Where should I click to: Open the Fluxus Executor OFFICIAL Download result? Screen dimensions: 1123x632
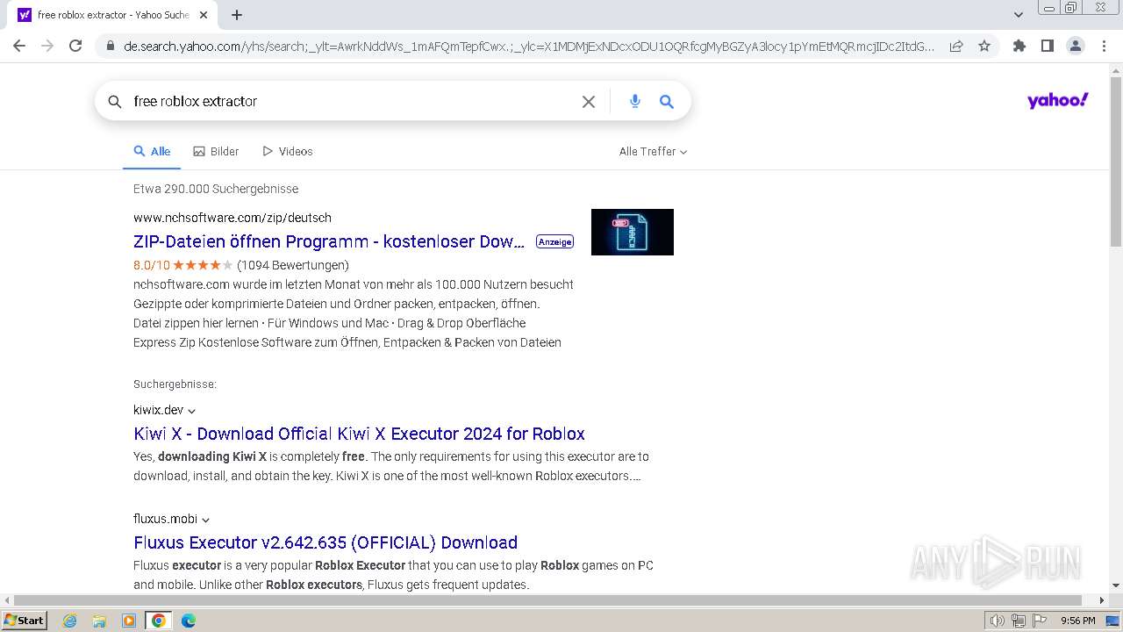pos(325,542)
